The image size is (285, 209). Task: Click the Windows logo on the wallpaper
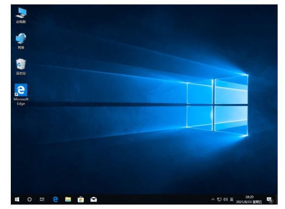pyautogui.click(x=217, y=105)
